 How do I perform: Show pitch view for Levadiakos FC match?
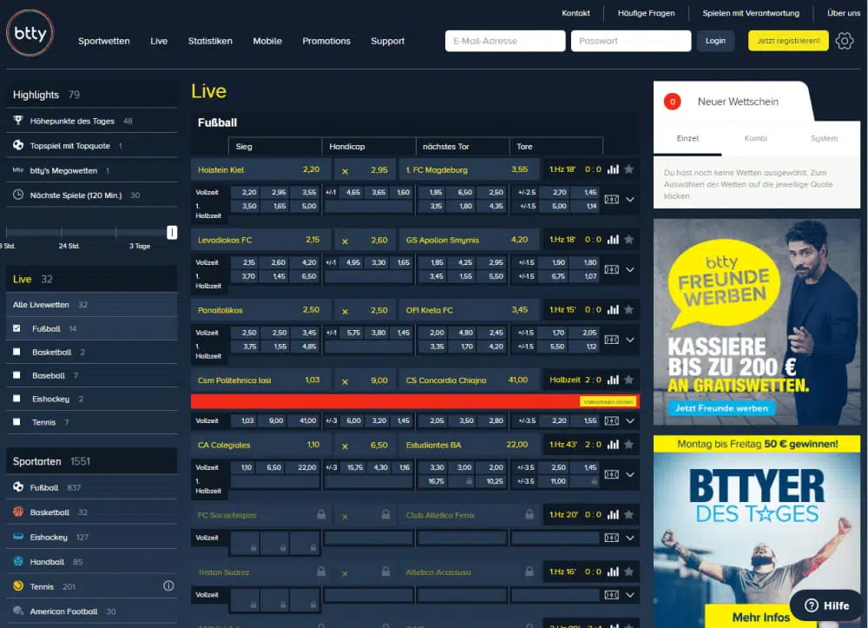tap(612, 269)
